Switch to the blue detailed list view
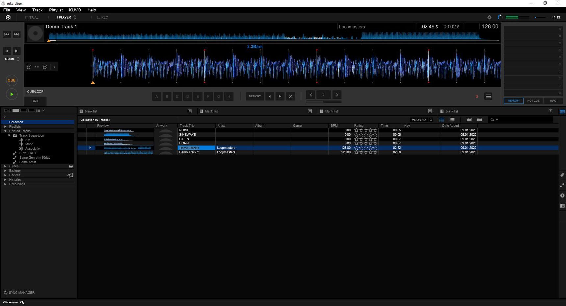The height and width of the screenshot is (306, 566). 442,120
